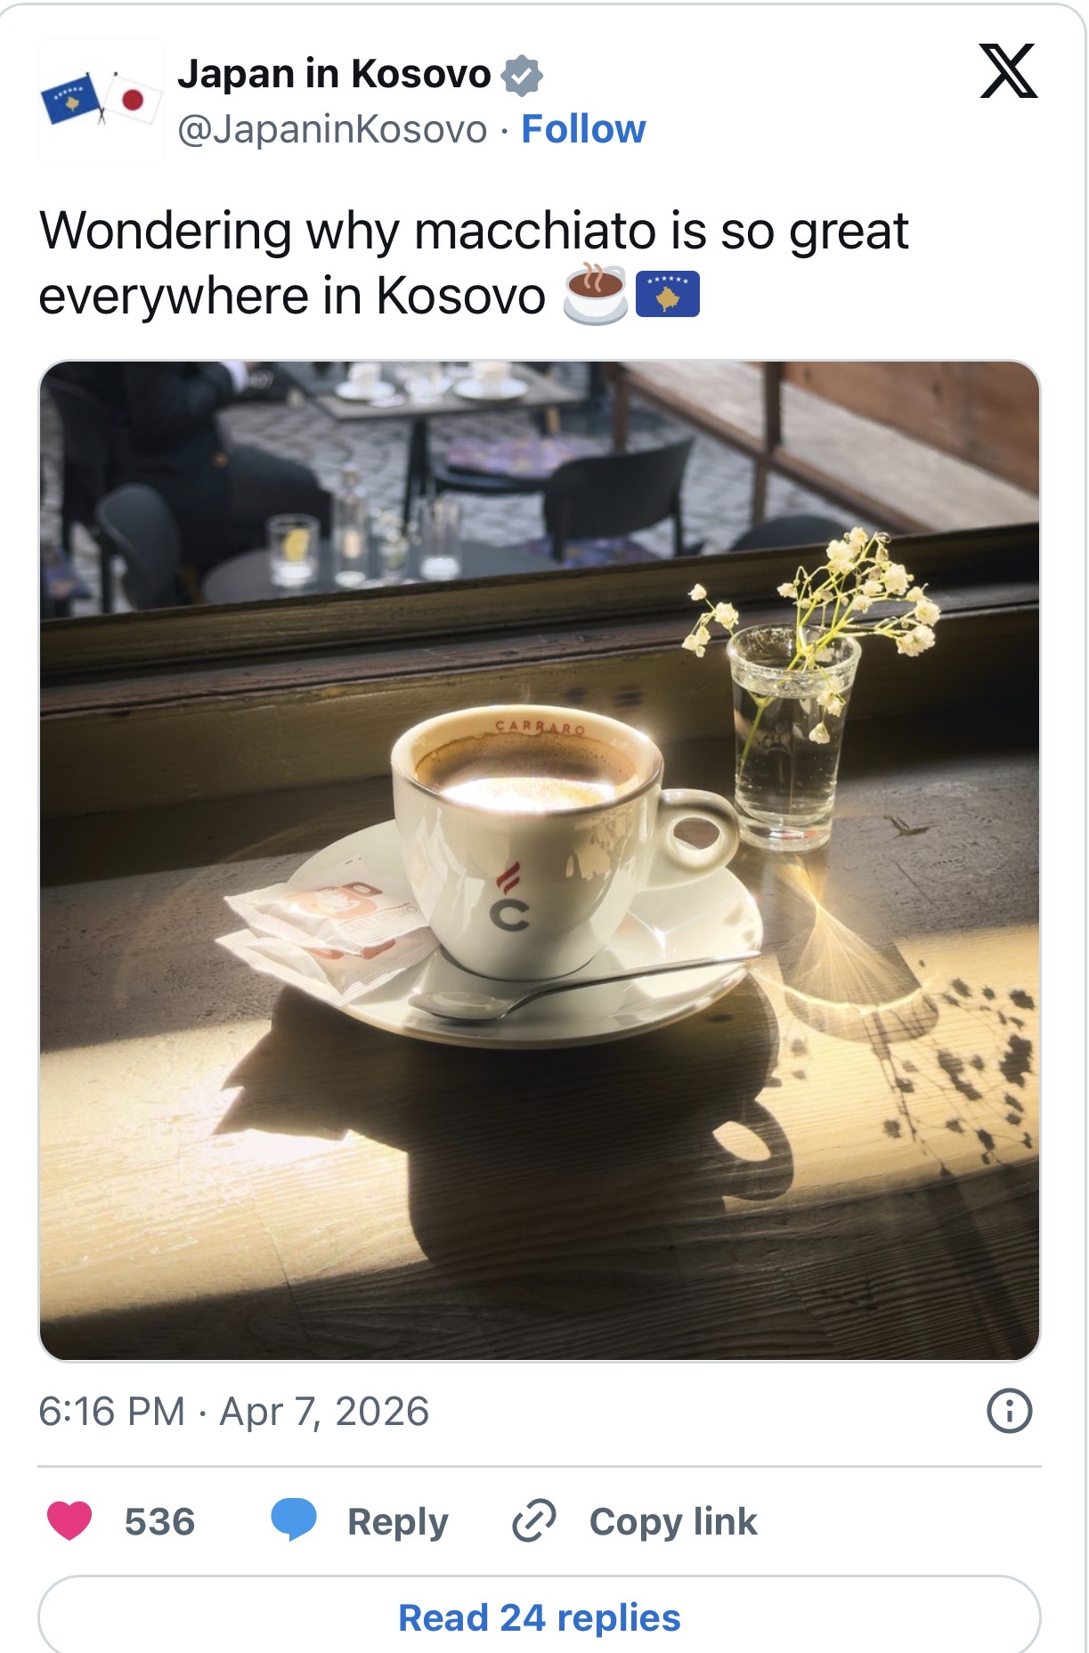The height and width of the screenshot is (1653, 1089).
Task: Follow the @JapaninKosovo account
Action: pos(583,129)
